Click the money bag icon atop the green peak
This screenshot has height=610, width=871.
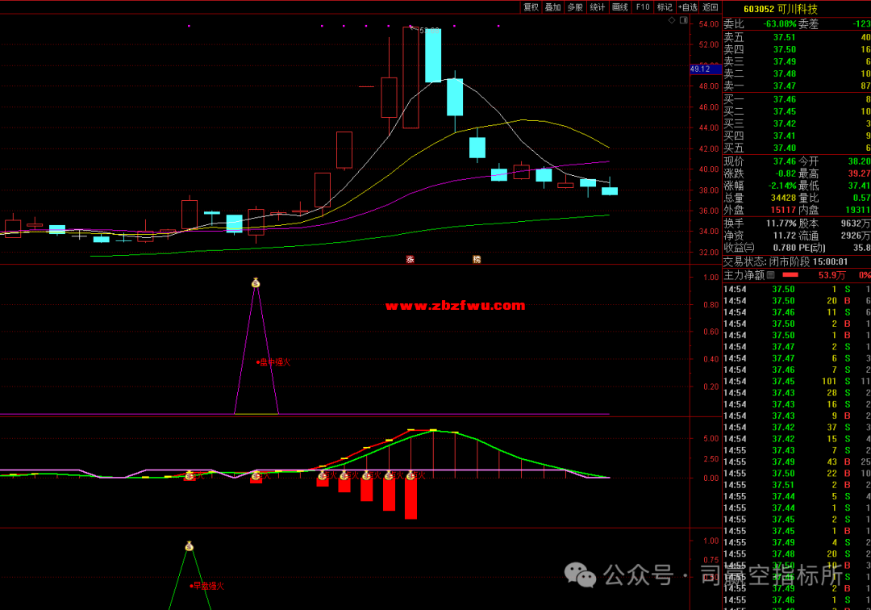(189, 547)
